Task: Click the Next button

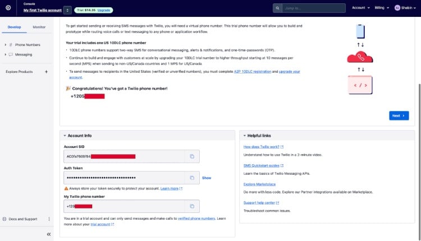Action: tap(399, 115)
